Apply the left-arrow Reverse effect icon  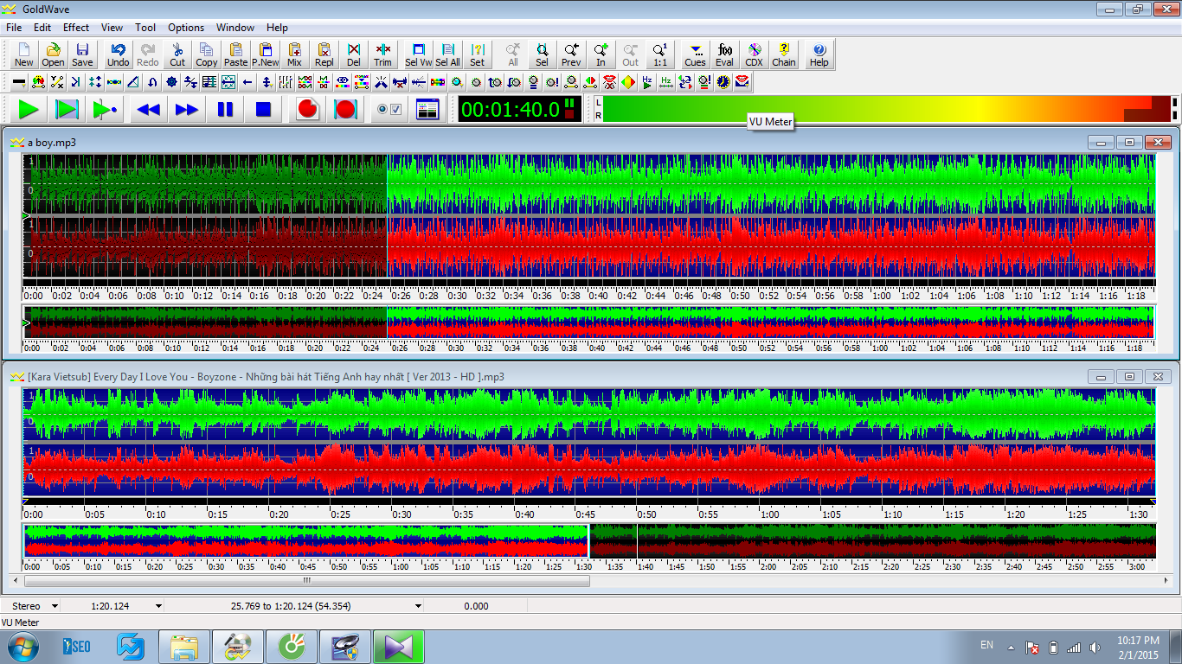point(247,82)
